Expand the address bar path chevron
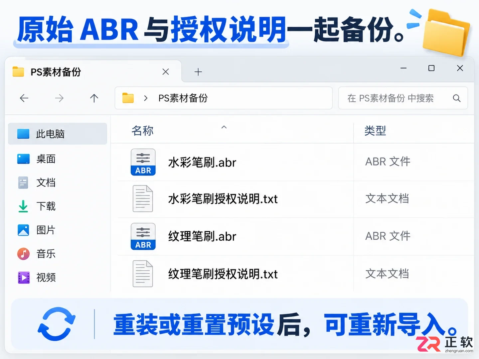The image size is (479, 359). pos(146,98)
